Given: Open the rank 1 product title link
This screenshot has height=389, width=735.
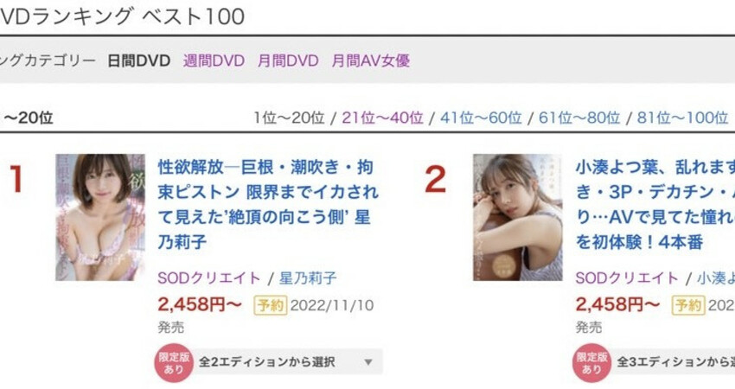Looking at the screenshot, I should pyautogui.click(x=268, y=204).
